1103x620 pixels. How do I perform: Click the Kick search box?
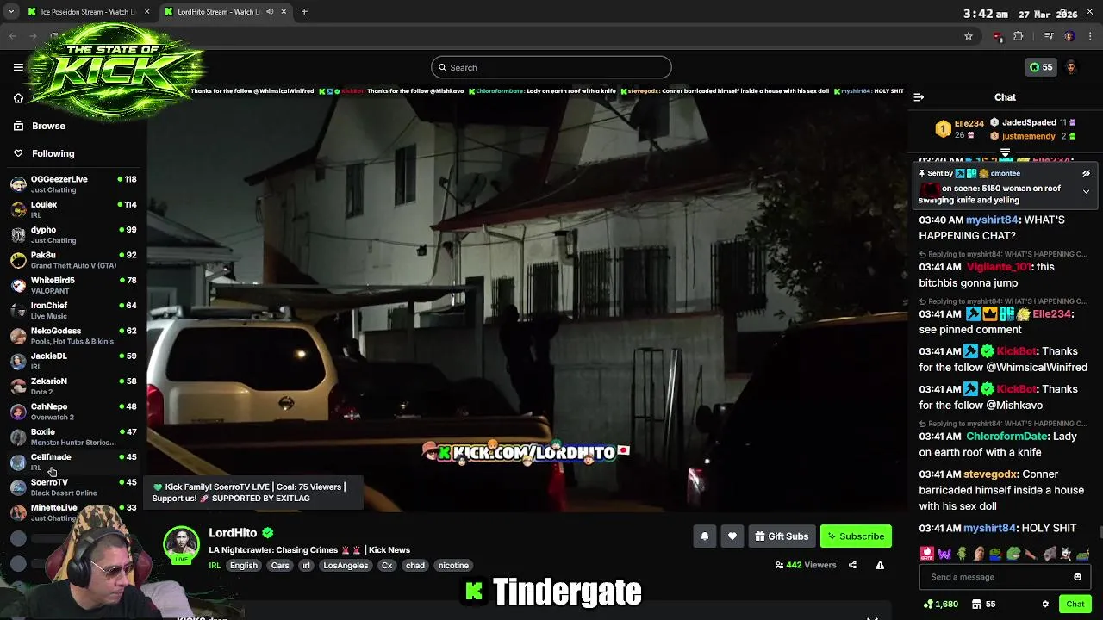(551, 67)
